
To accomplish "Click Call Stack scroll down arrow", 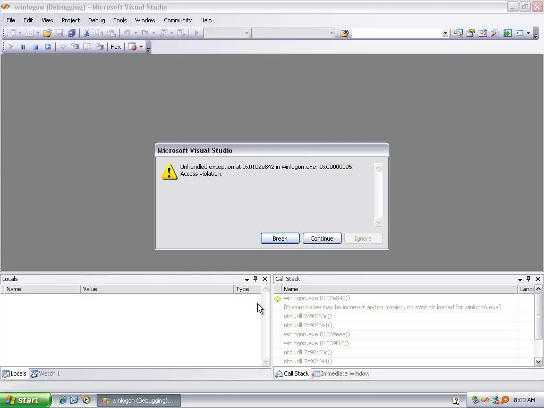I will [x=538, y=361].
